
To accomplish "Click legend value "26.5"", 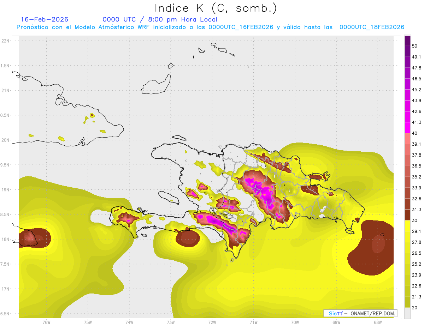I will 417,253.
